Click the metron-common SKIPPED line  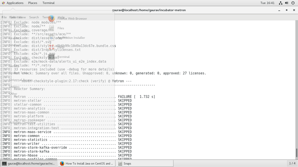tap(66, 136)
